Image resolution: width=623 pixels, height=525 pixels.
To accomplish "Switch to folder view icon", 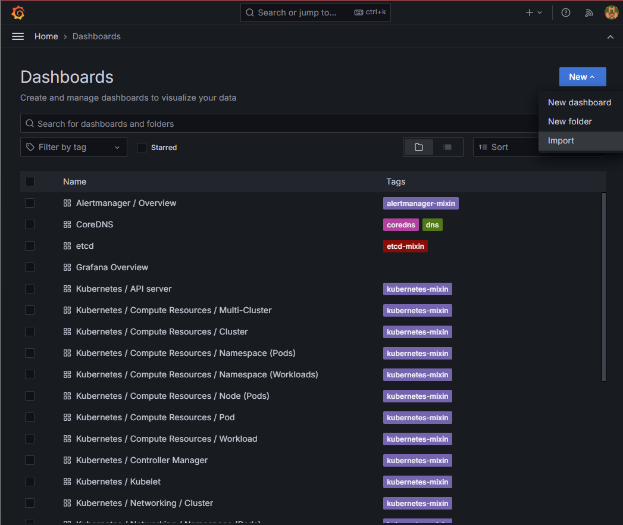I will [419, 147].
